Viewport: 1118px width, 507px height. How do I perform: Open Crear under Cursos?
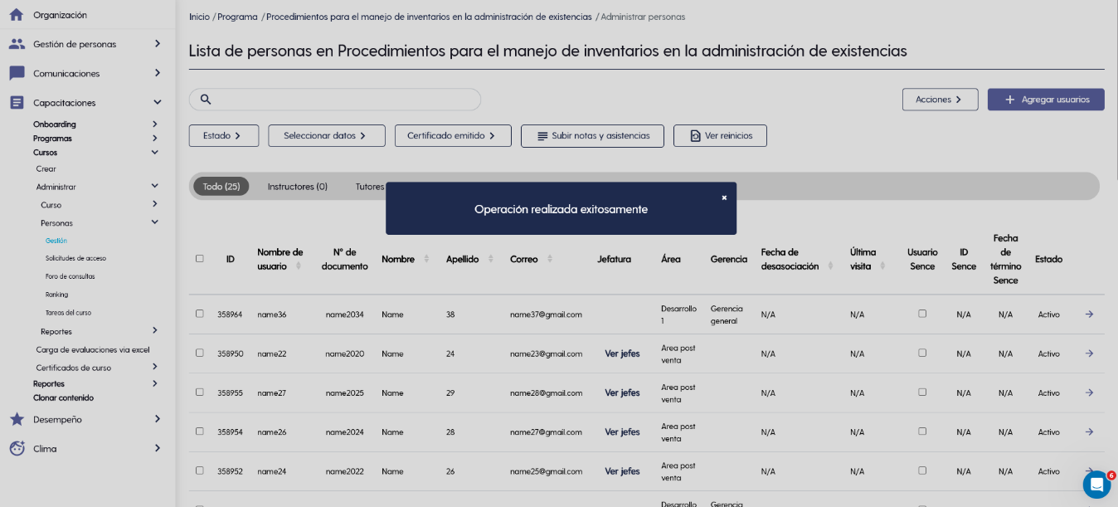(46, 168)
